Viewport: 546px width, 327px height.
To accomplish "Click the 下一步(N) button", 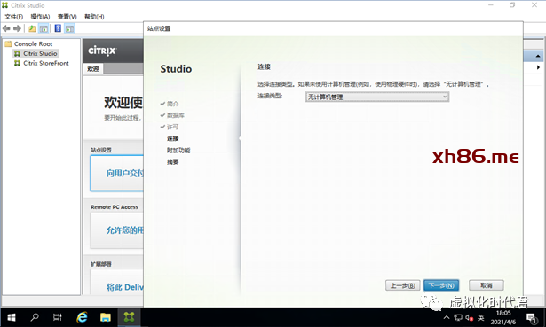I will tap(441, 285).
